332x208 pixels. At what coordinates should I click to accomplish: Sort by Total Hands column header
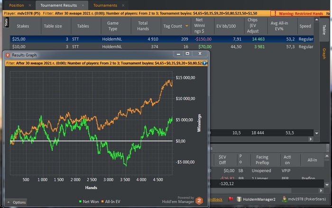click(x=143, y=26)
